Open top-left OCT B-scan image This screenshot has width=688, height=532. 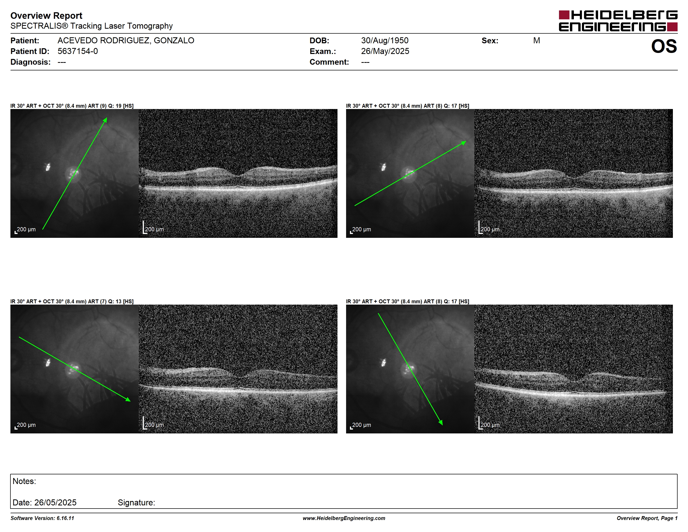(x=238, y=173)
